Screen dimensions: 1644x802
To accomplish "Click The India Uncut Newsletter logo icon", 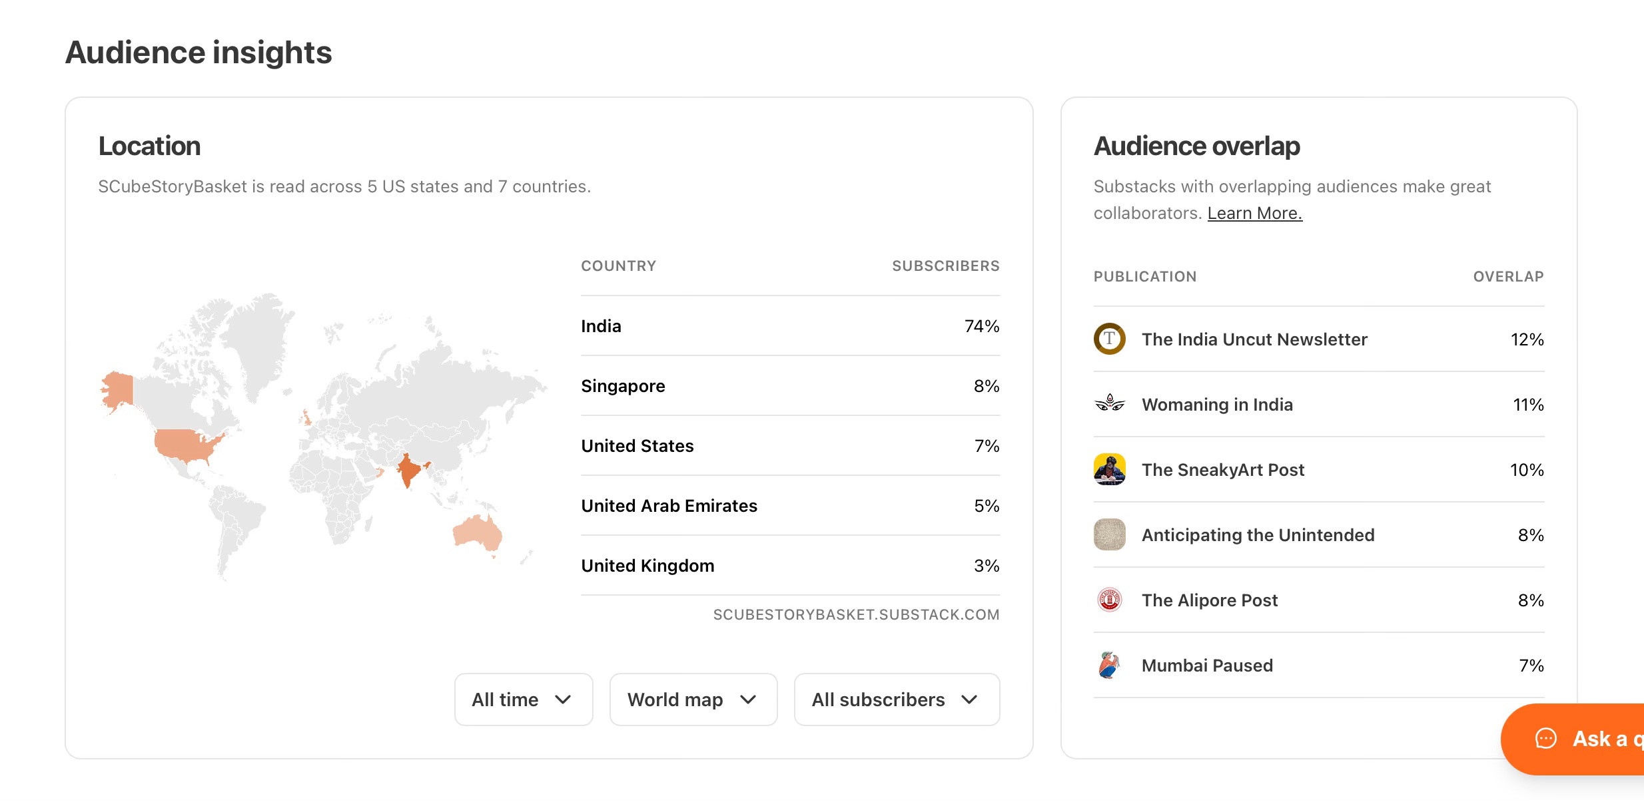I will click(1109, 339).
